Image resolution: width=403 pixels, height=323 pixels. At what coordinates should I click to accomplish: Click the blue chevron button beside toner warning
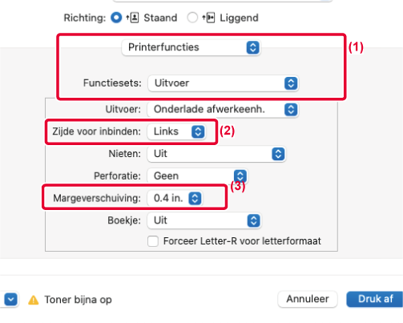[10, 299]
